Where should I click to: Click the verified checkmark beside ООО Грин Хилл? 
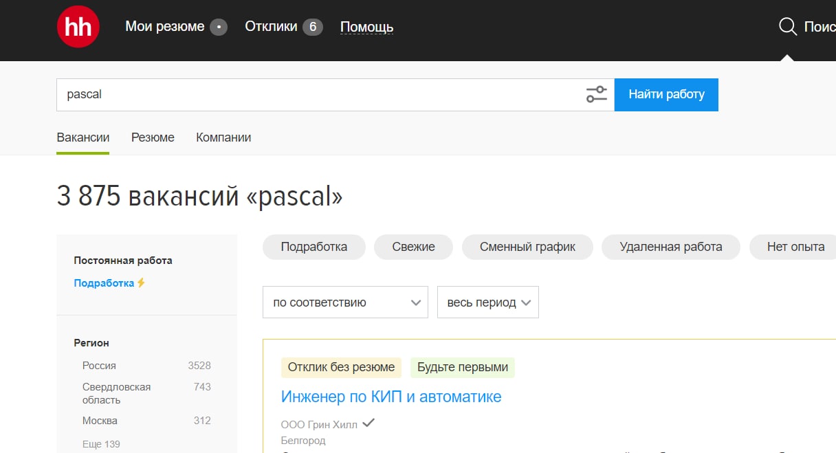[x=368, y=423]
